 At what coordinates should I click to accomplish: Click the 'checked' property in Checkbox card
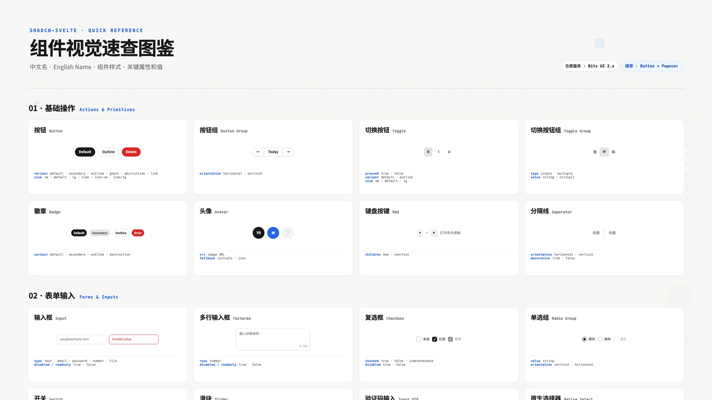(372, 361)
